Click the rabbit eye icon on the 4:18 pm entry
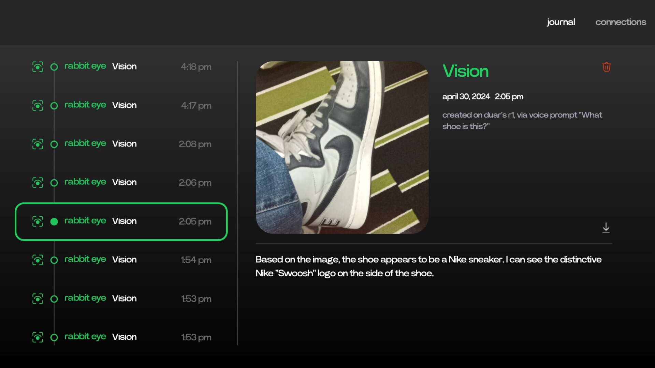This screenshot has height=368, width=655. [x=38, y=67]
